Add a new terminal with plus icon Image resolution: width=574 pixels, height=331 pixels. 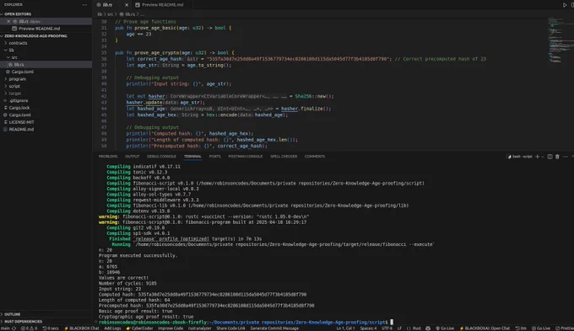tap(537, 157)
